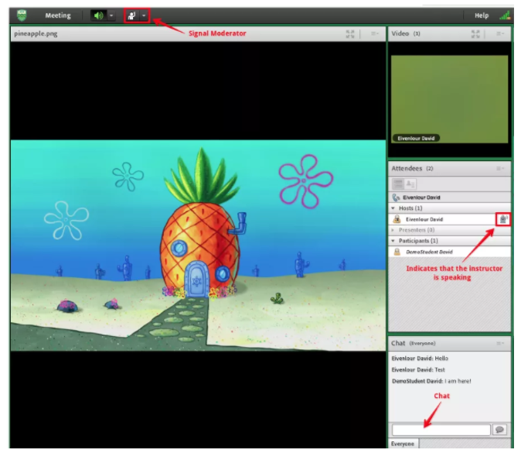This screenshot has height=460, width=521.
Task: Open the Video pod options menu
Action: coord(499,33)
